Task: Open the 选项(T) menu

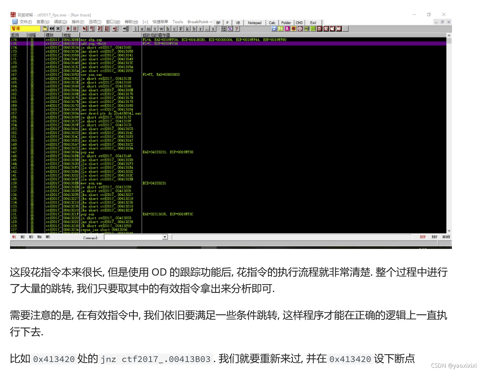Action: point(95,22)
